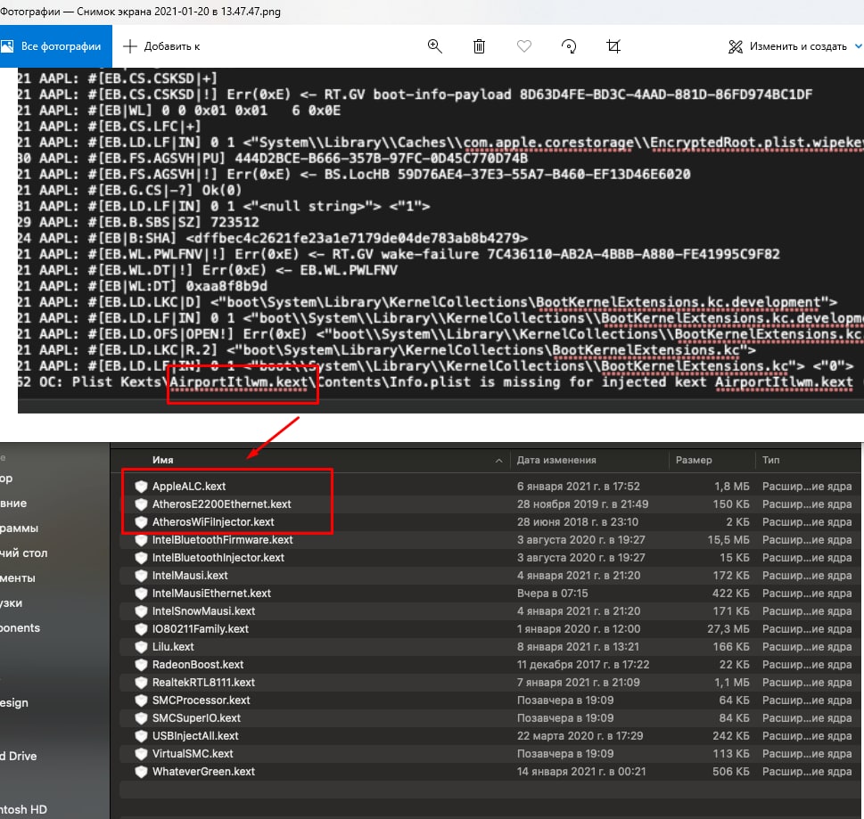Select the file name IntelMausi.kext
864x819 pixels.
(190, 575)
